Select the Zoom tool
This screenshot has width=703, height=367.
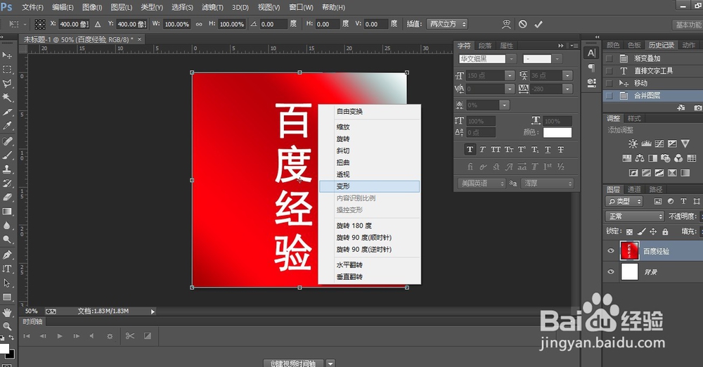(7, 326)
